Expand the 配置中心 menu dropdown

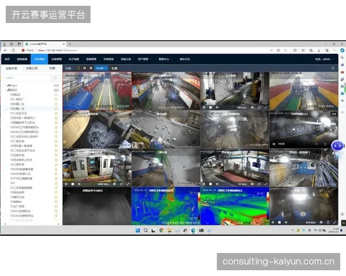[x=166, y=59]
